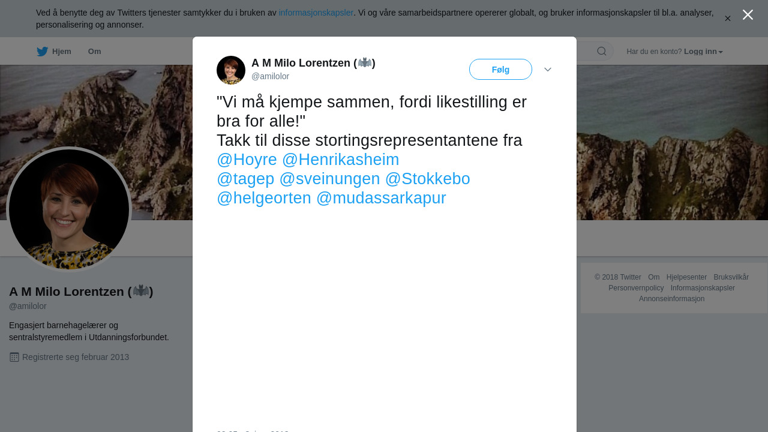The height and width of the screenshot is (432, 768).
Task: Click the Følg button
Action: click(x=500, y=70)
